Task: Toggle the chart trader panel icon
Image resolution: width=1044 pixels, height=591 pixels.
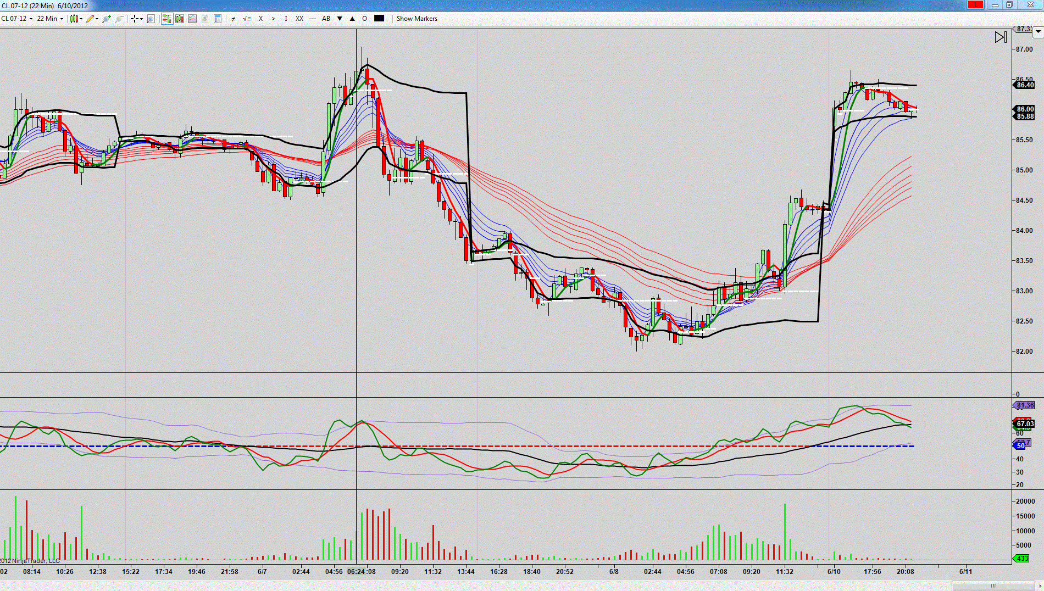Action: [x=166, y=19]
